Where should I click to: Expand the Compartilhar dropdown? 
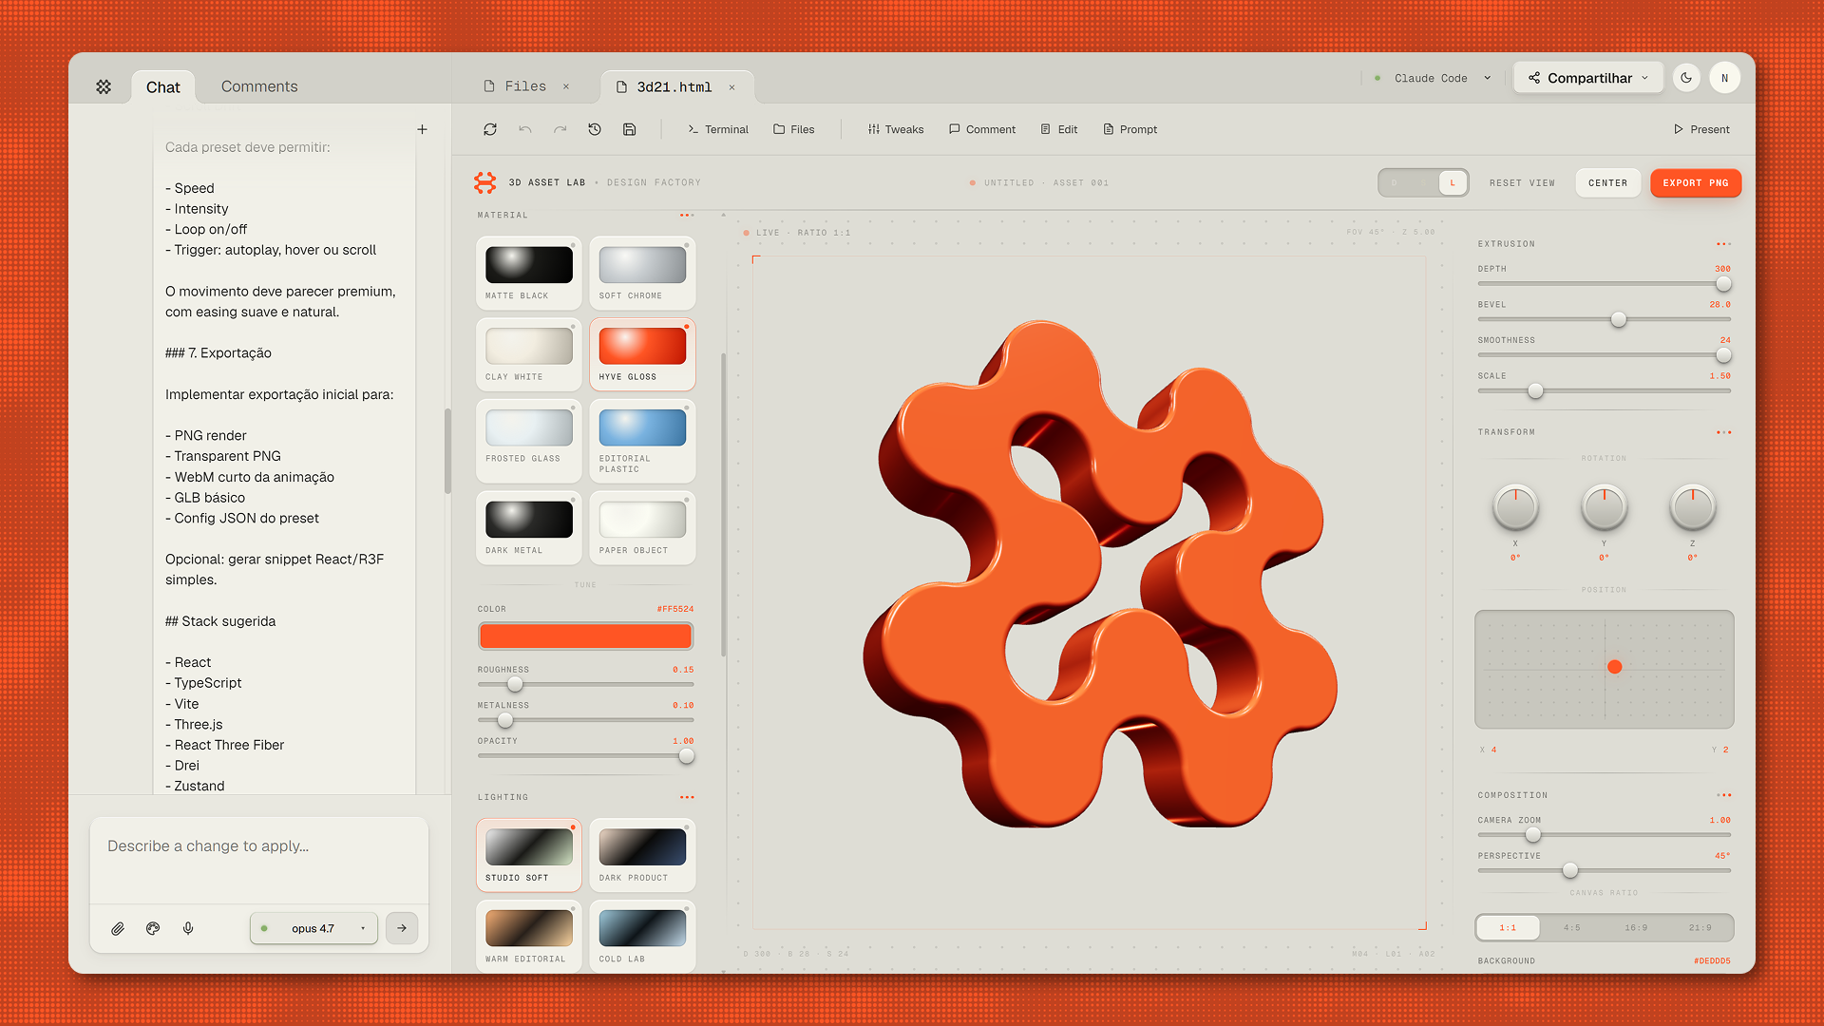1588,78
